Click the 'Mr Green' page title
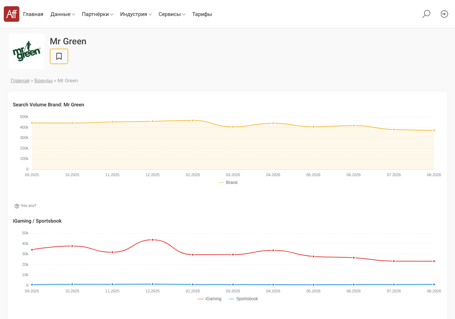 68,41
